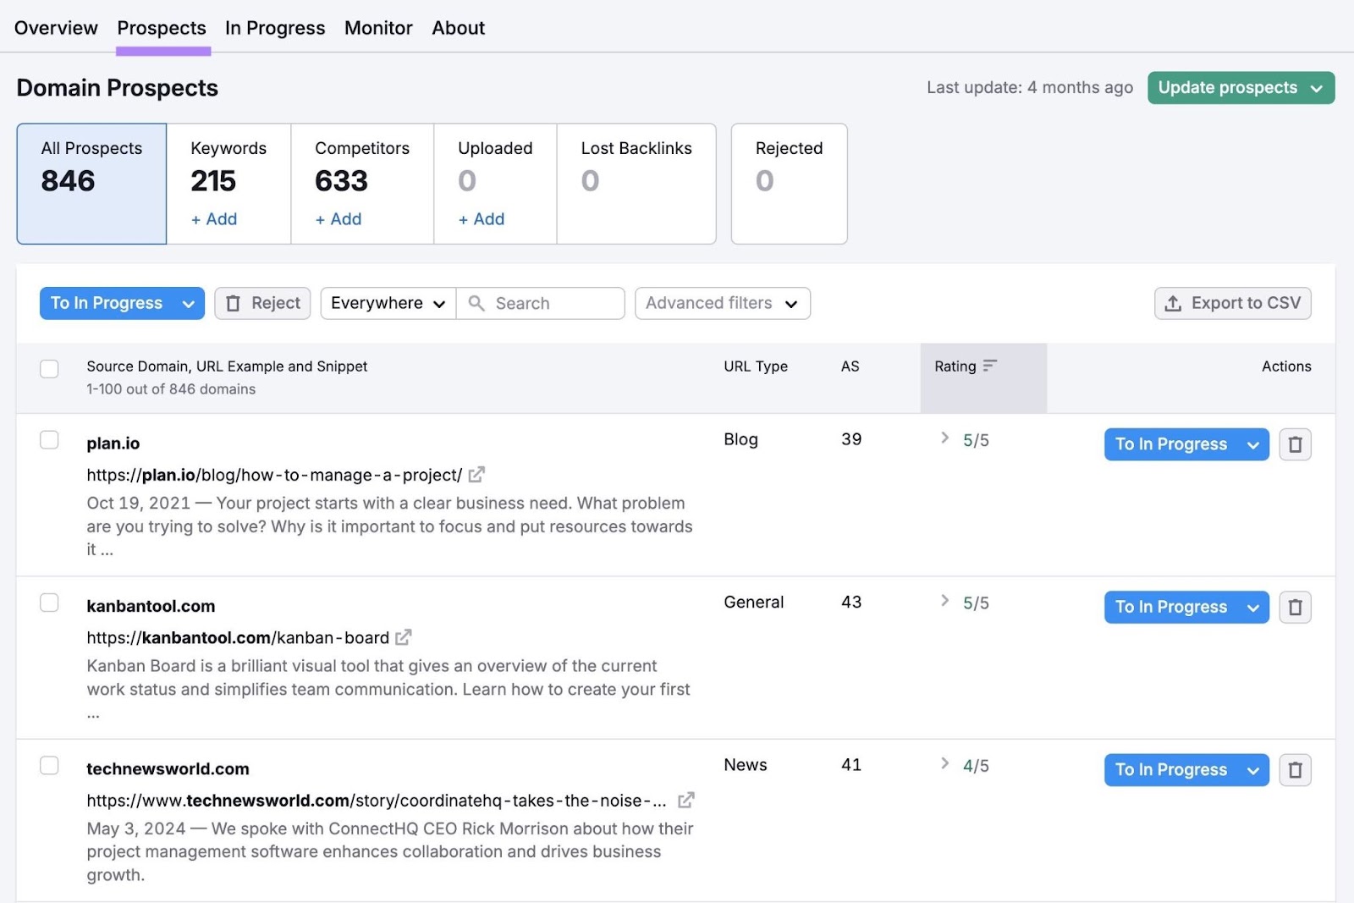Expand the rating details for technewsworld.com
Viewport: 1354px width, 903px height.
[944, 764]
